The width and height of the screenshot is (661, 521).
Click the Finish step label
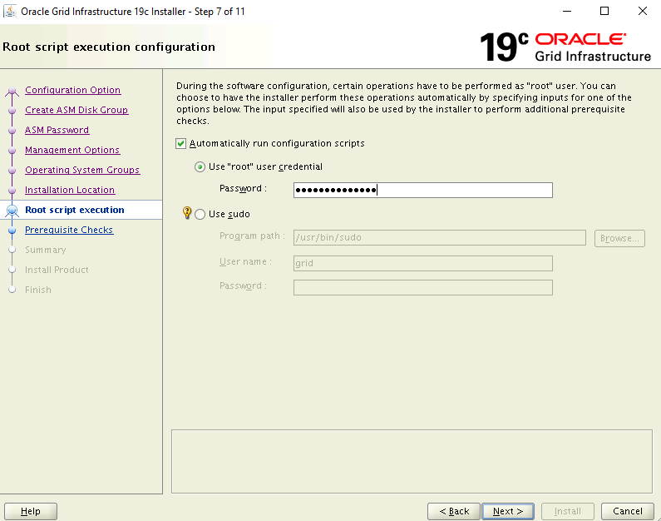(38, 290)
